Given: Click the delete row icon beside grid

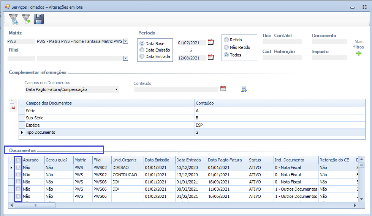Looking at the screenshot, I should pyautogui.click(x=12, y=106).
